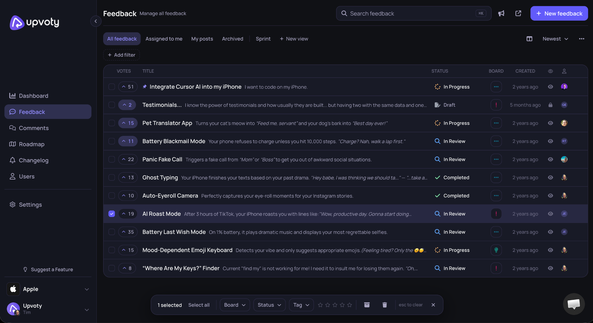Toggle visibility eye for Battery Last Wish Mode

point(550,232)
